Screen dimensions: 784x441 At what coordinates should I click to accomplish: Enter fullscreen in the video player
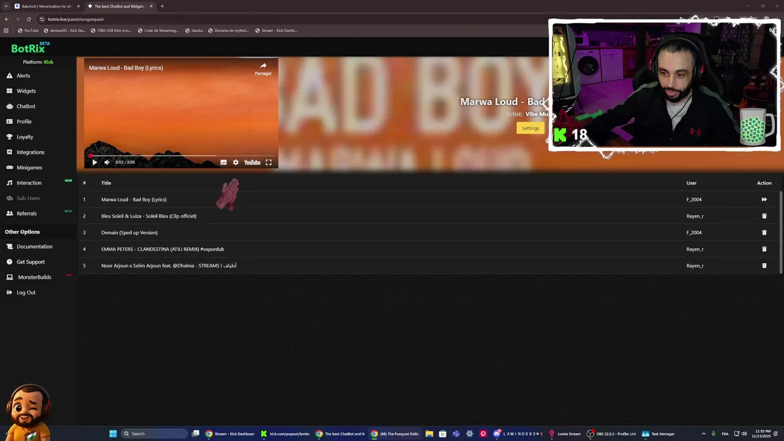click(x=268, y=162)
